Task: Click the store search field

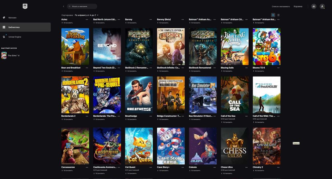Action: point(82,6)
